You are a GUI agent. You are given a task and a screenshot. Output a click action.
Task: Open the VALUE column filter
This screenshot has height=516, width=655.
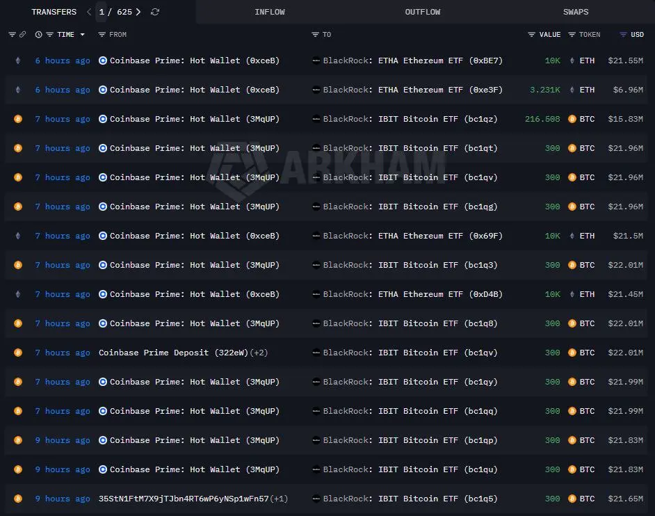coord(531,34)
